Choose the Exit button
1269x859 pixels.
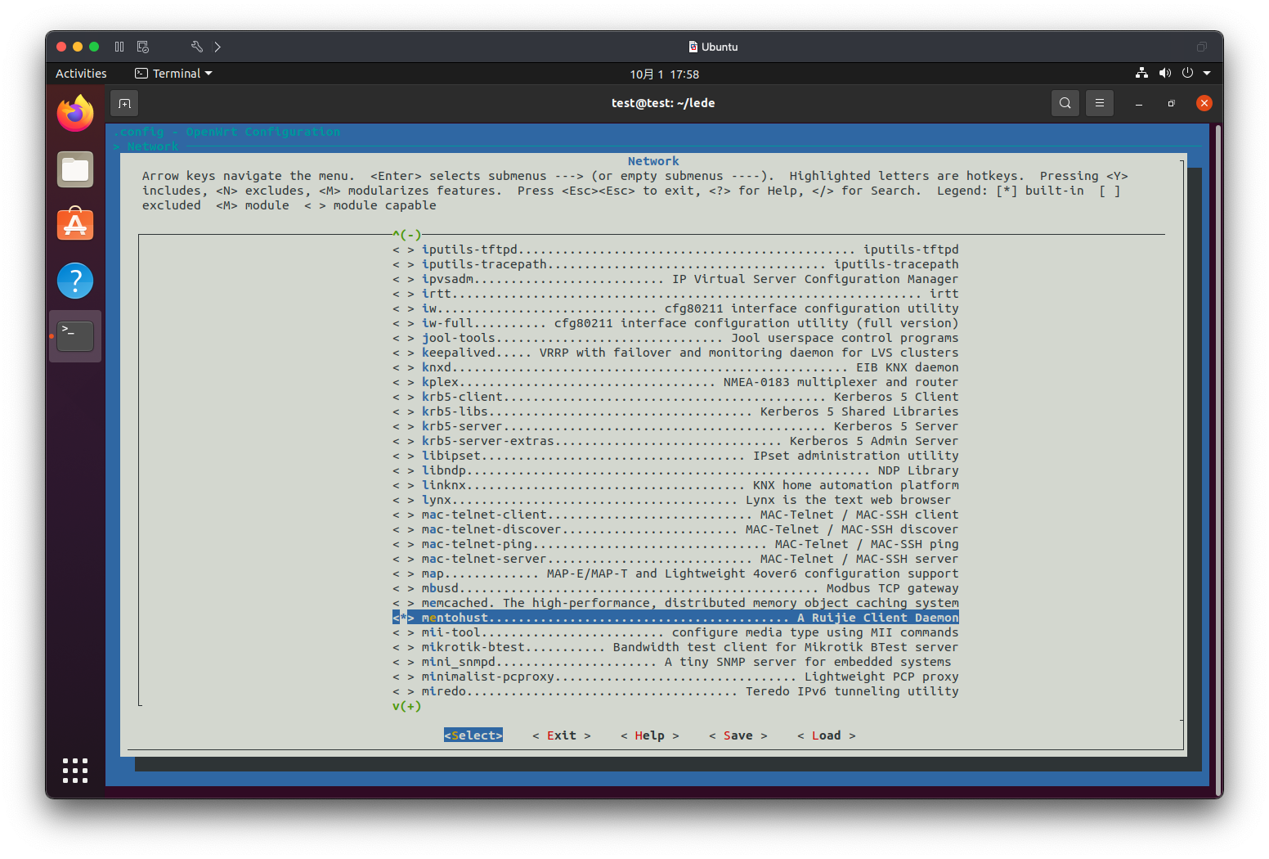click(x=562, y=735)
